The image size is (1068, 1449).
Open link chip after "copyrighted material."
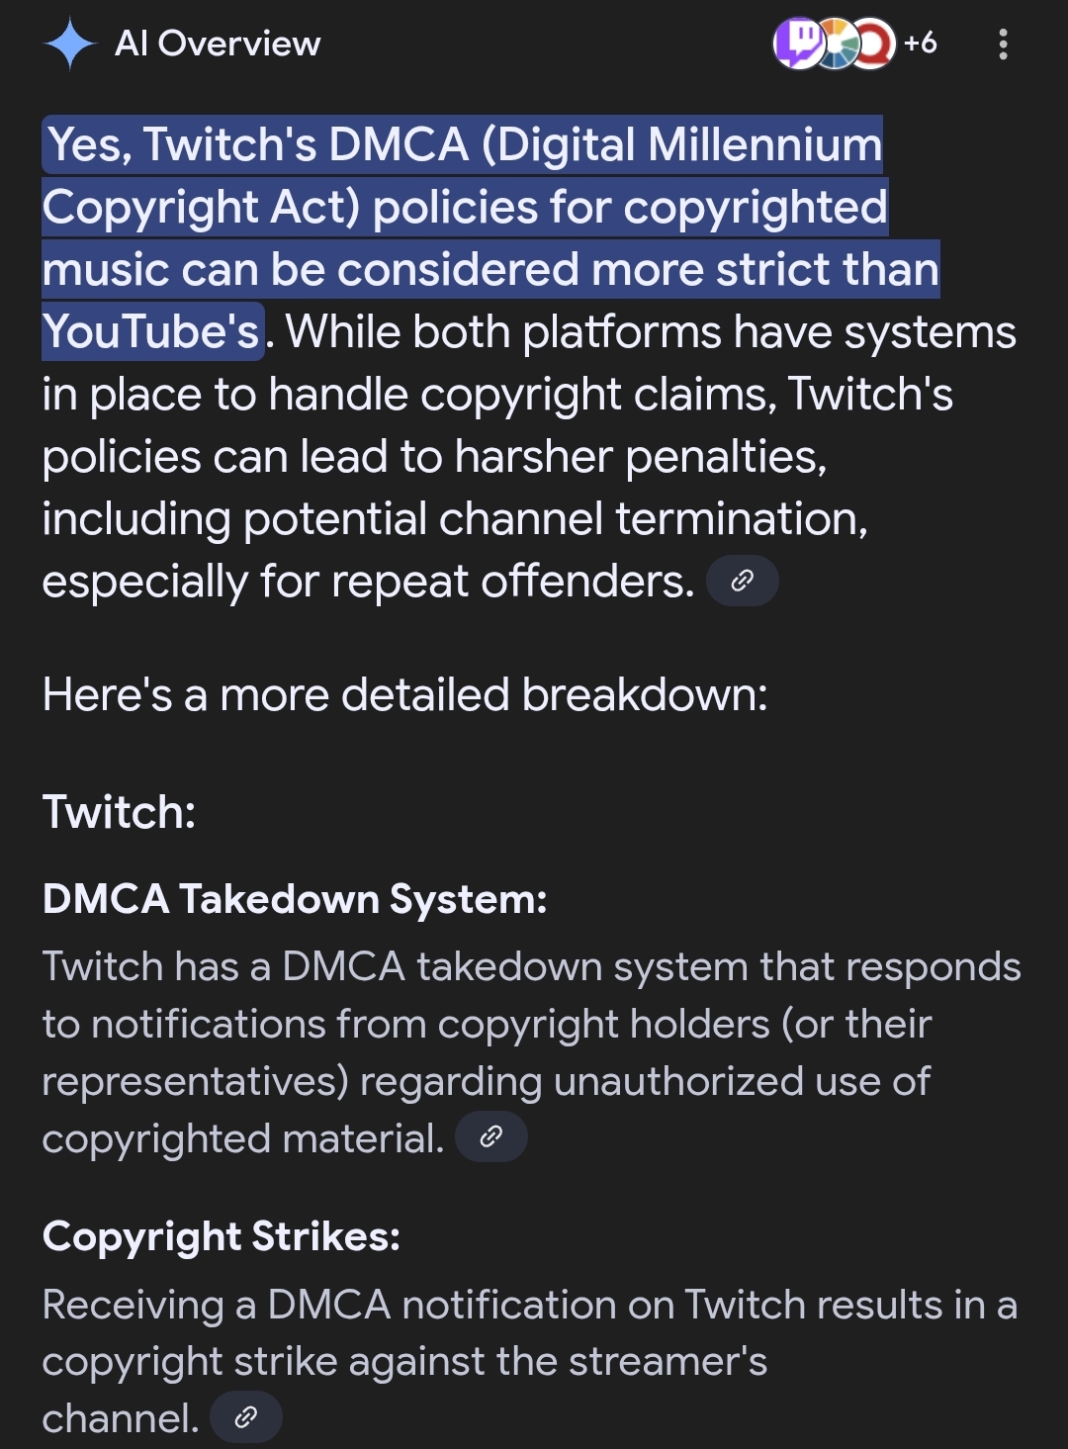point(490,1137)
